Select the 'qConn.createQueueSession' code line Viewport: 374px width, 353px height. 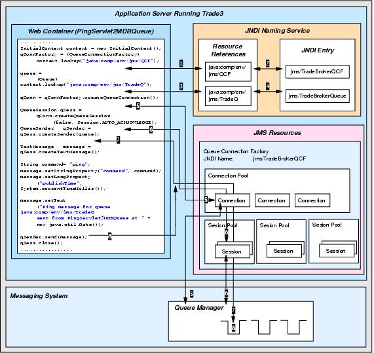(73, 116)
